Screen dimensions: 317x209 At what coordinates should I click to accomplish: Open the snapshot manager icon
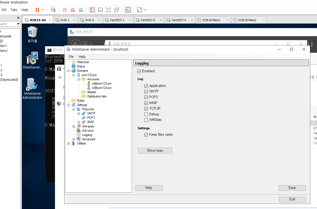click(x=81, y=10)
